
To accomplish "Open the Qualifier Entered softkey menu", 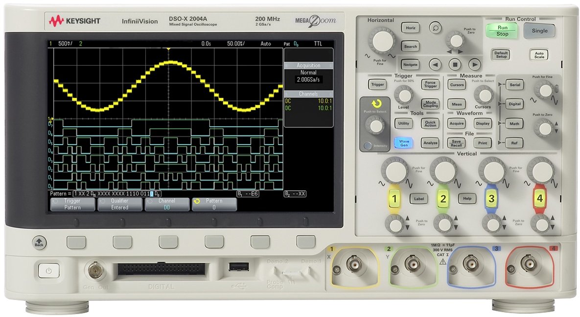I will tap(119, 204).
